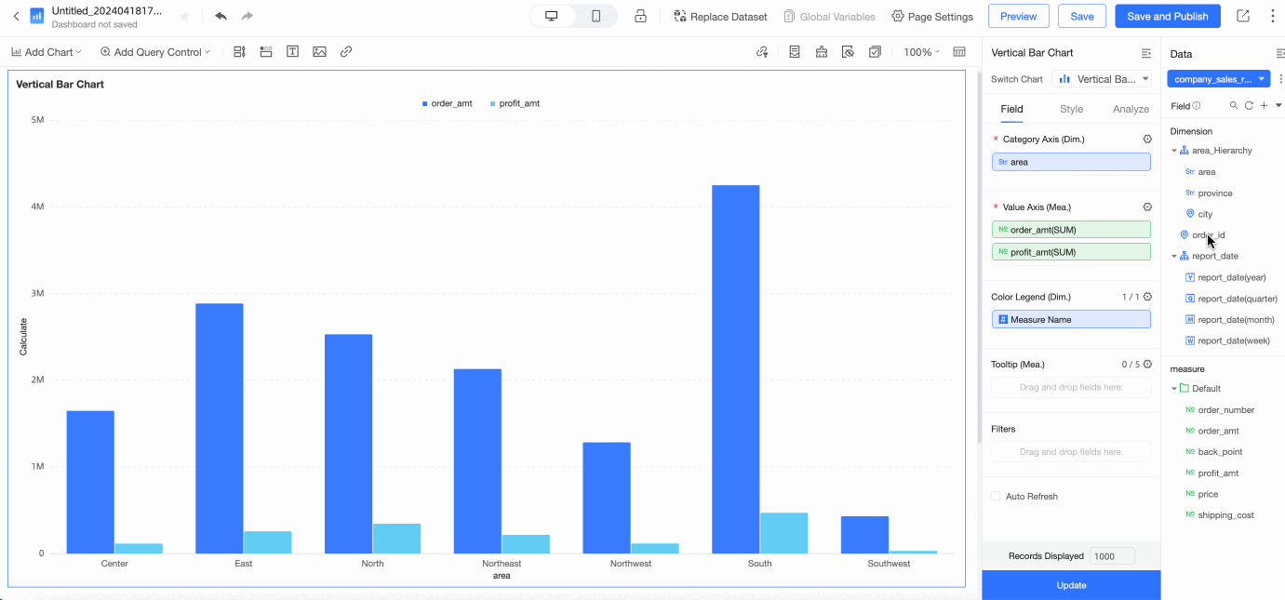
Task: Enable the Auto Refresh checkbox
Action: point(996,496)
